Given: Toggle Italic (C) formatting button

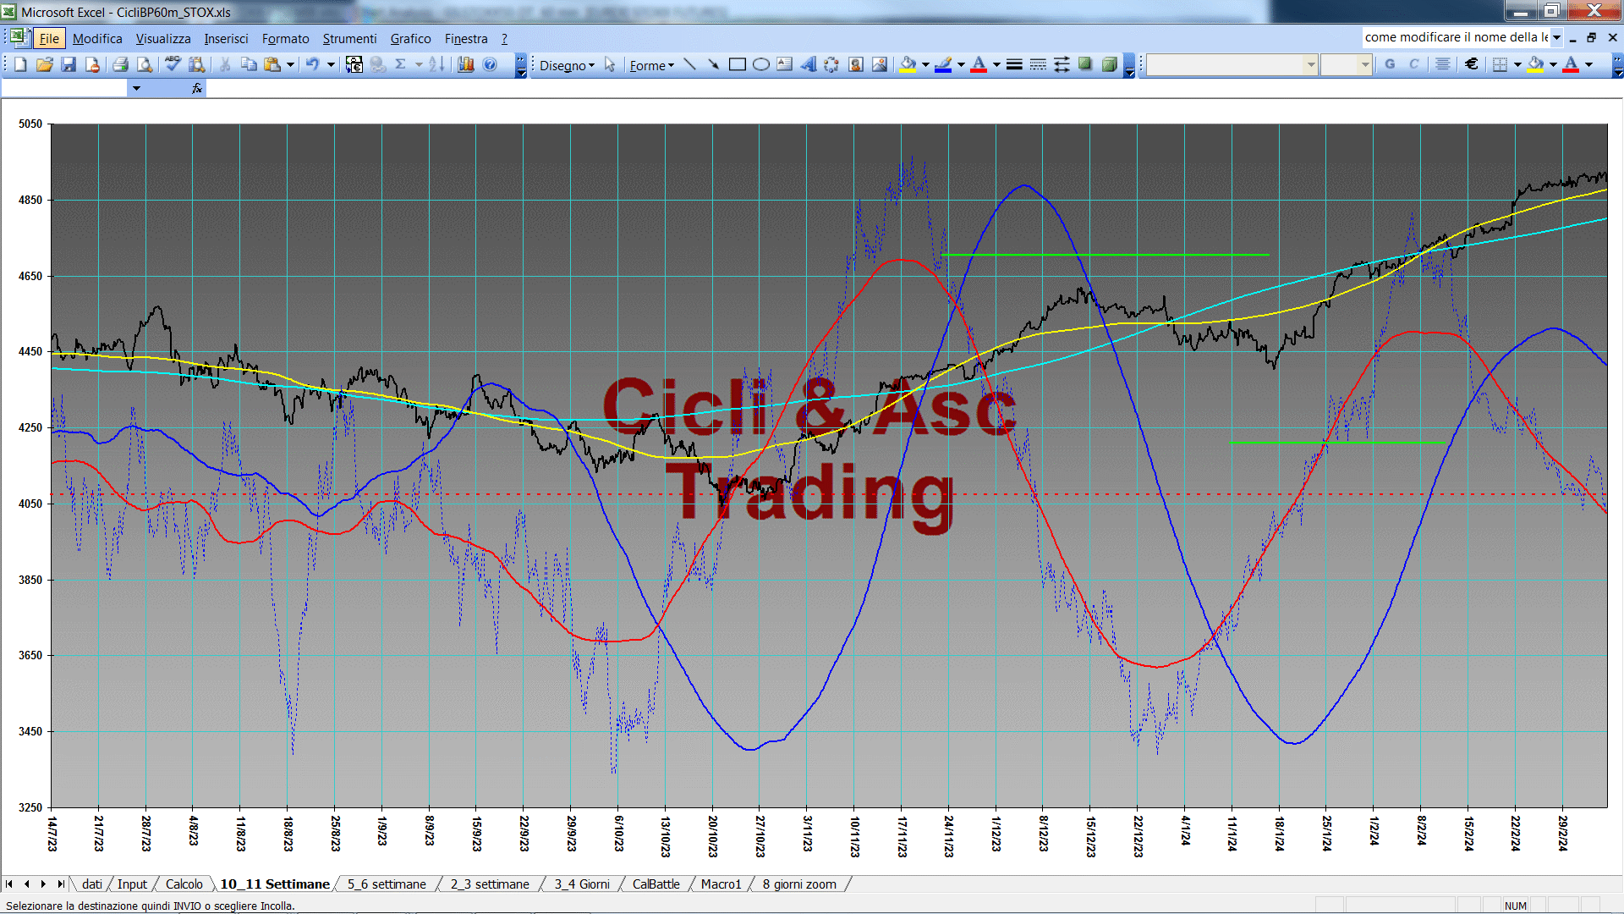Looking at the screenshot, I should (1413, 64).
